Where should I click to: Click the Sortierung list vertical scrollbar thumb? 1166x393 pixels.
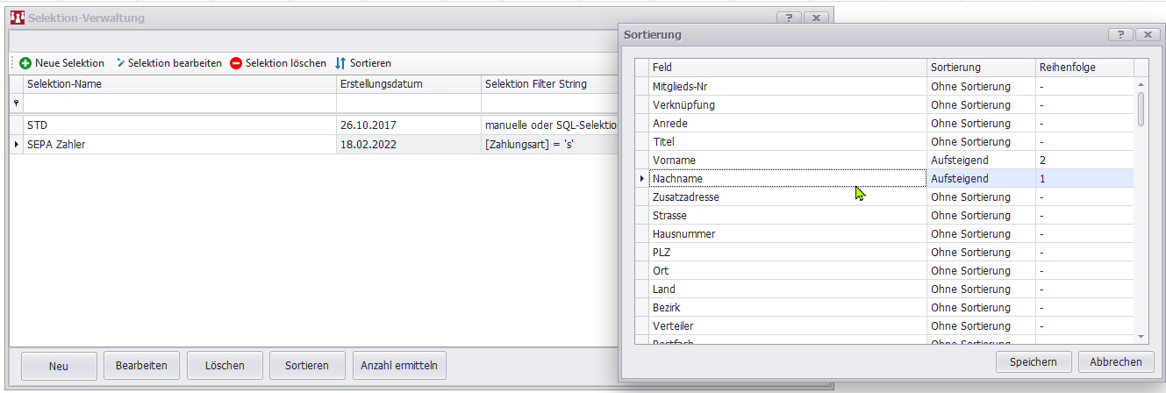coord(1141,109)
